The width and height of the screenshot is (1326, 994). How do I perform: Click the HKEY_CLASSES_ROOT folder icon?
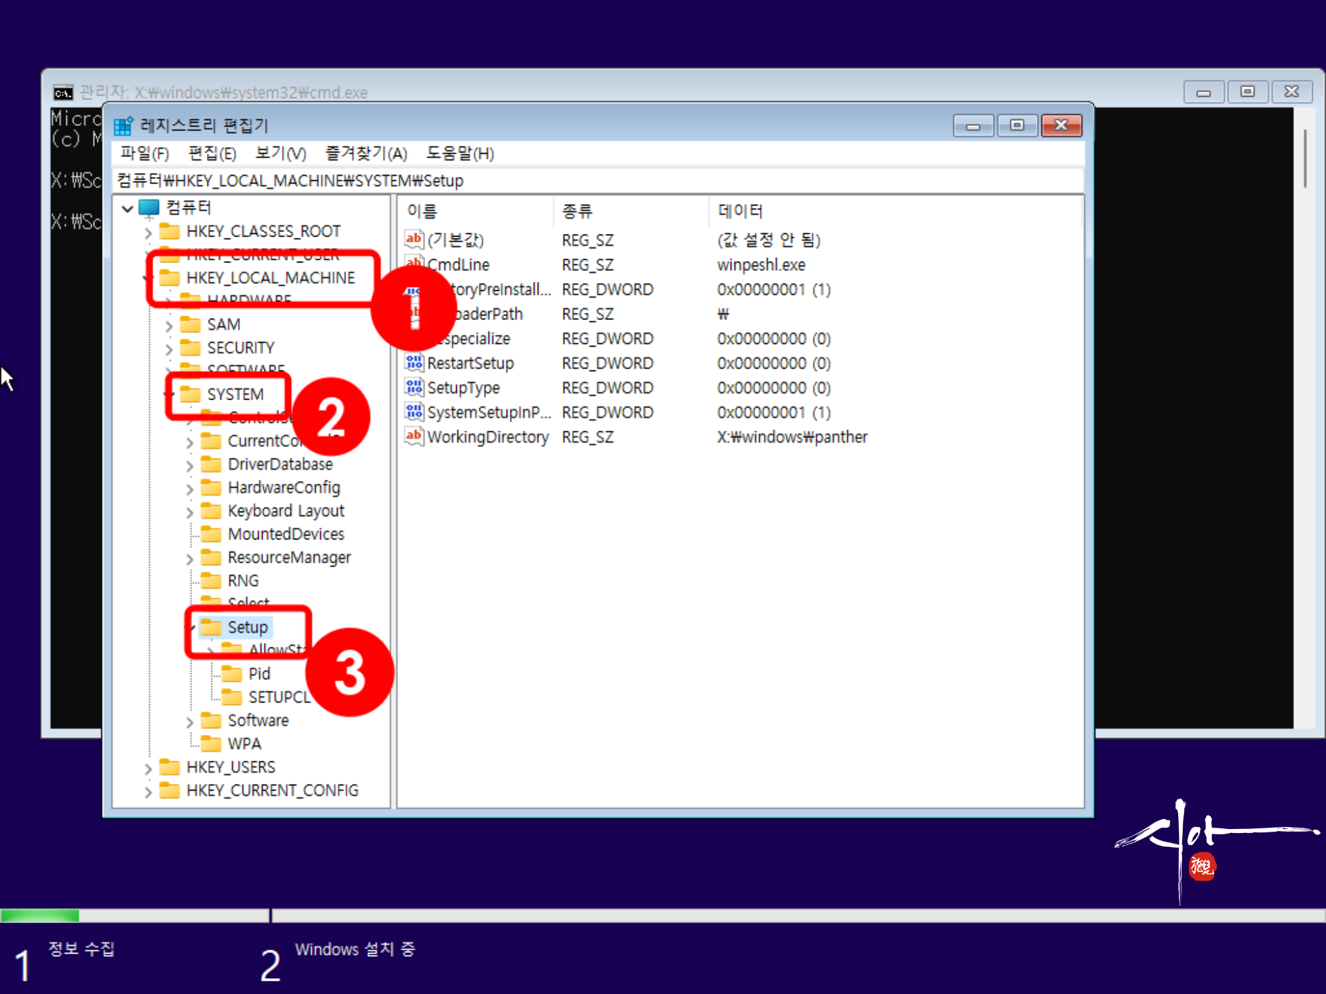pyautogui.click(x=170, y=231)
